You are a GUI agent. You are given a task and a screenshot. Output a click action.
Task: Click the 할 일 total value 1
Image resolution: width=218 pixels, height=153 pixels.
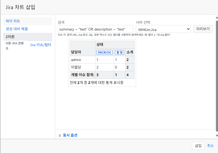click(116, 75)
